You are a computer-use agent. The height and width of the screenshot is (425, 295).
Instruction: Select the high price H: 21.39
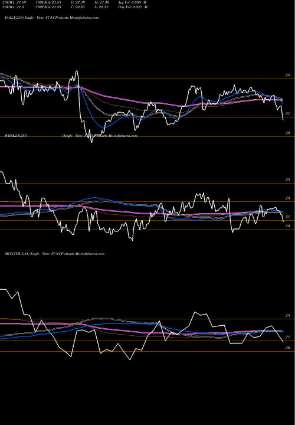click(x=101, y=2)
